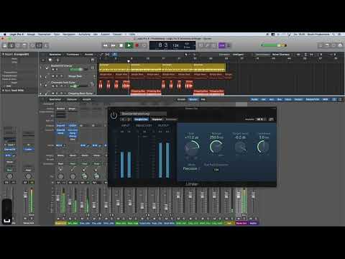Select the first yellow Drummer region
The height and width of the screenshot is (259, 345).
pos(114,68)
